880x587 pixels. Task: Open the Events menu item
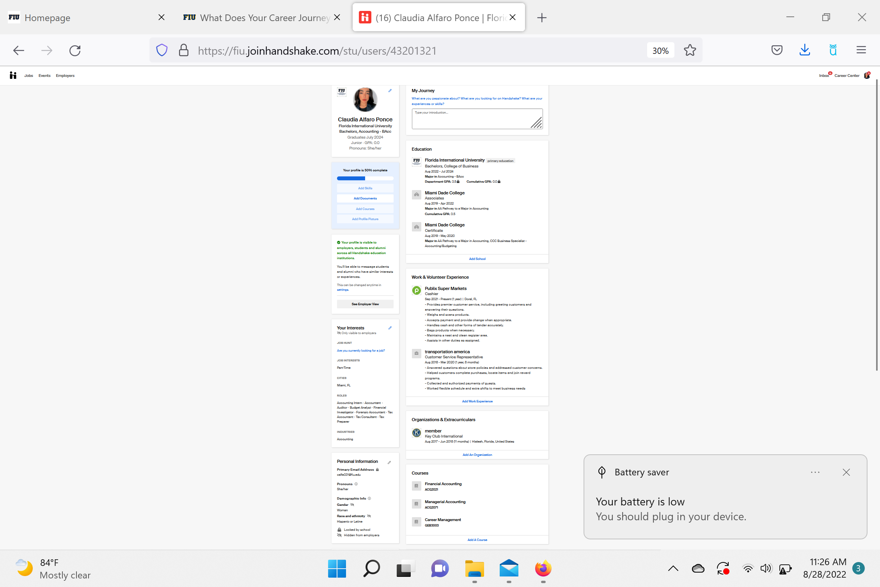coord(44,76)
